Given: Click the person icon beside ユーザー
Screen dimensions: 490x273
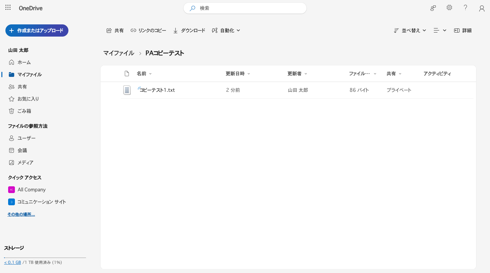Looking at the screenshot, I should 12,138.
